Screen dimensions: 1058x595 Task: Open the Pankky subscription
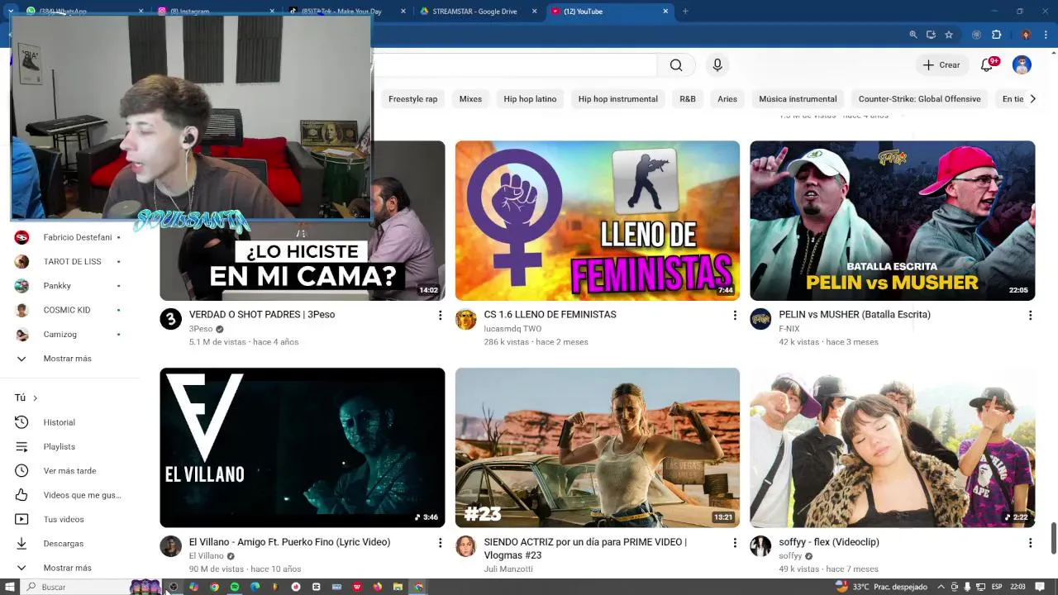coord(69,286)
